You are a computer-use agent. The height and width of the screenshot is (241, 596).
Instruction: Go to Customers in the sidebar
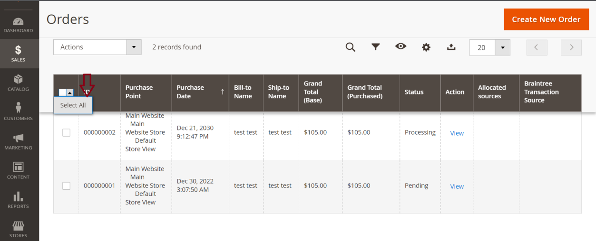18,111
